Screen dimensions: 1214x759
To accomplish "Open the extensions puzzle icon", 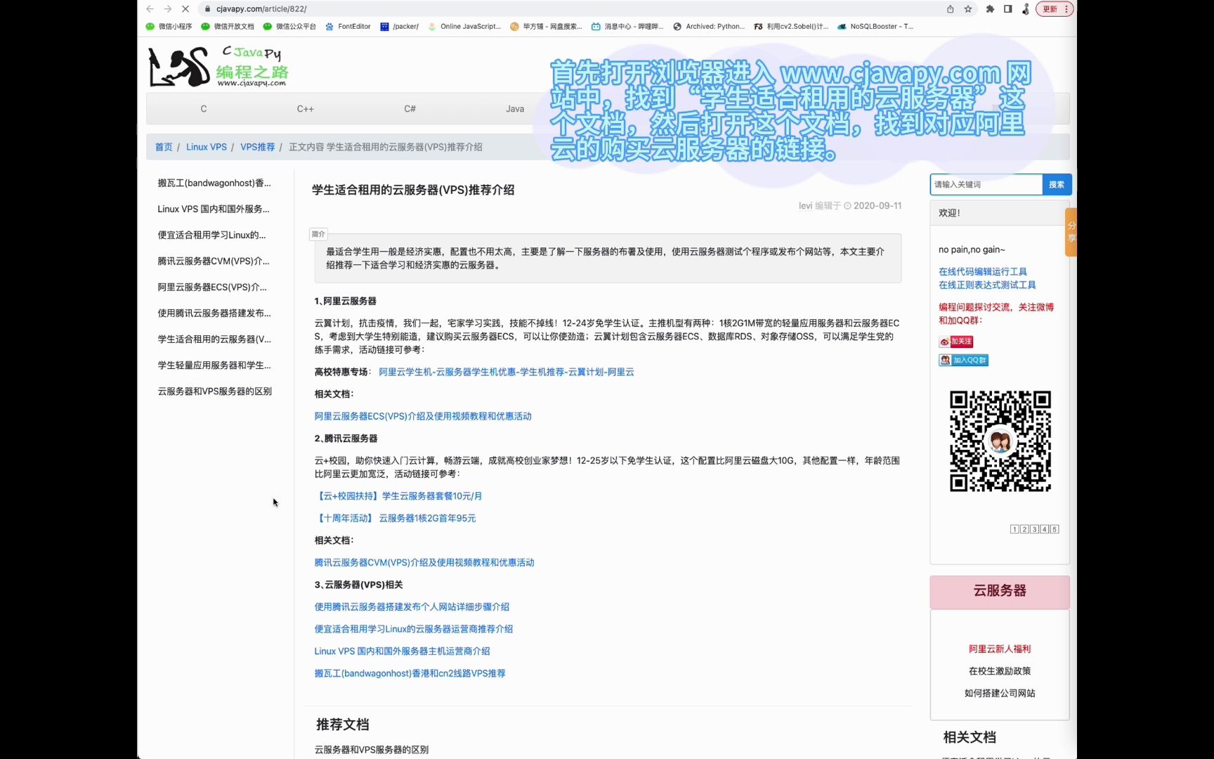I will tap(990, 9).
